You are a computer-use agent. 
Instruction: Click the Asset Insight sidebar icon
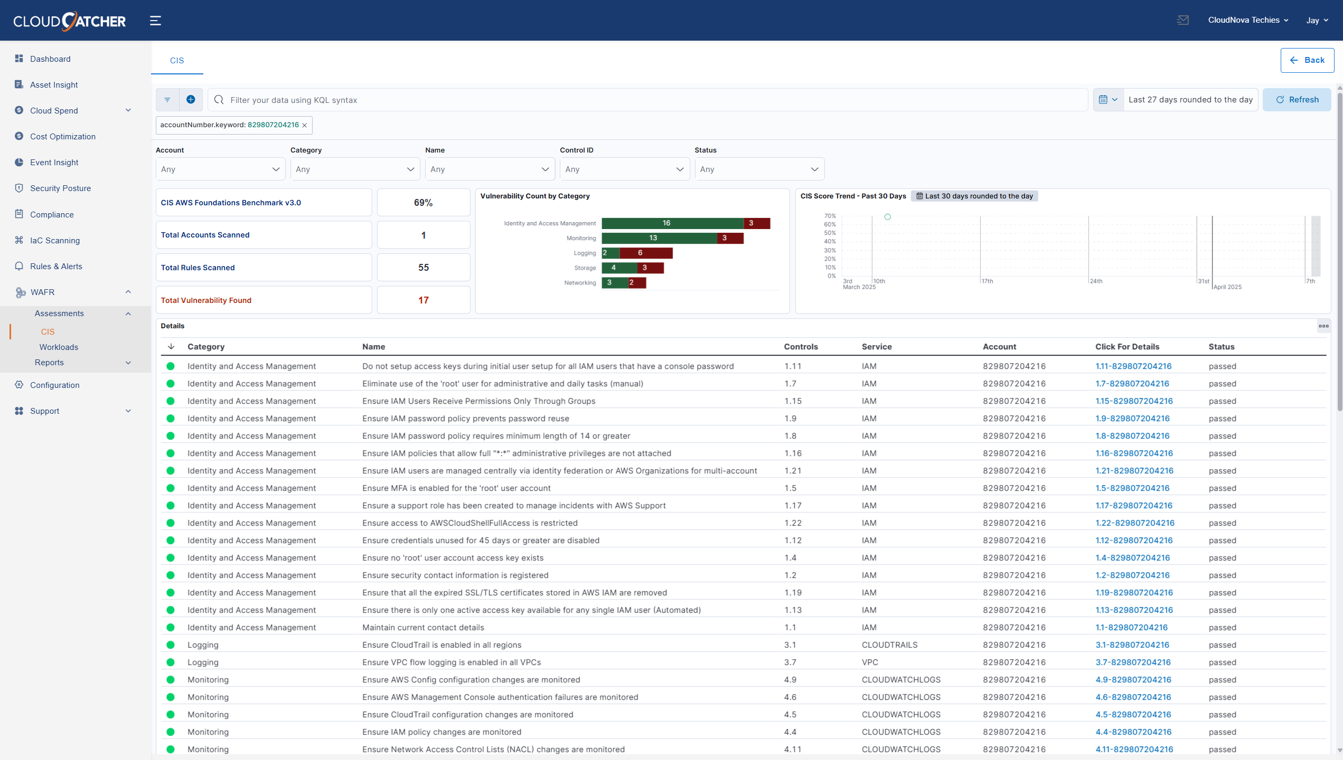tap(19, 84)
